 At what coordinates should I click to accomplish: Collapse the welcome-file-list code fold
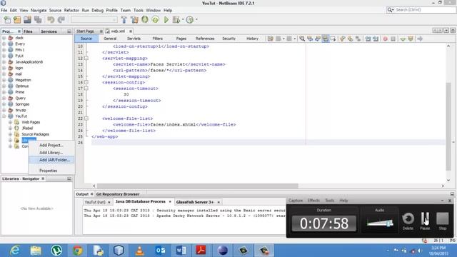click(86, 119)
